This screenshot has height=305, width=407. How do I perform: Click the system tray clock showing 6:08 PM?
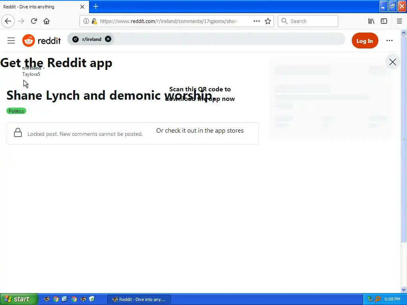tap(392, 299)
